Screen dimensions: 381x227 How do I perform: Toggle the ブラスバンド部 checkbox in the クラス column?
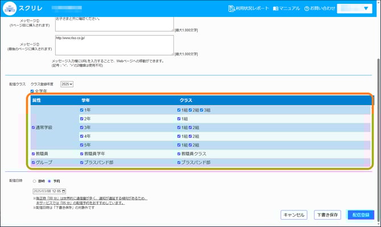pyautogui.click(x=179, y=162)
